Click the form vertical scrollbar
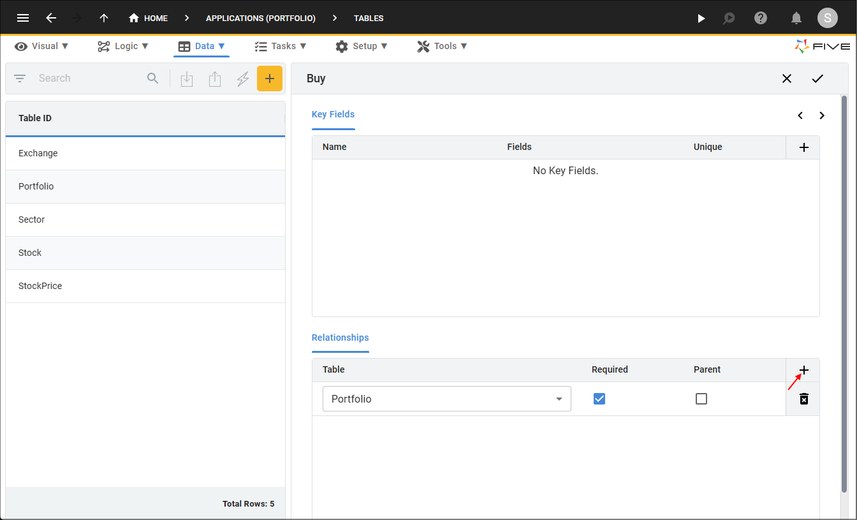Viewport: 857px width, 520px height. coord(844,293)
